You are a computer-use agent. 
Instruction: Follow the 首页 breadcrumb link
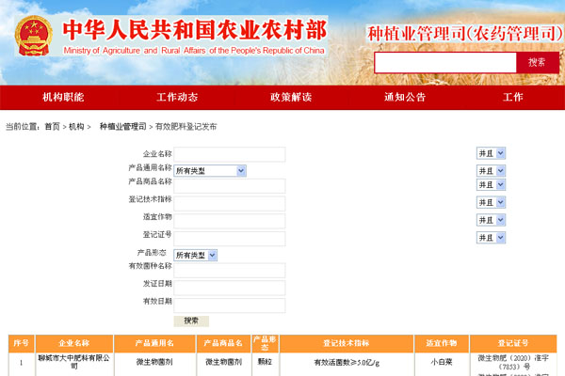(x=52, y=126)
